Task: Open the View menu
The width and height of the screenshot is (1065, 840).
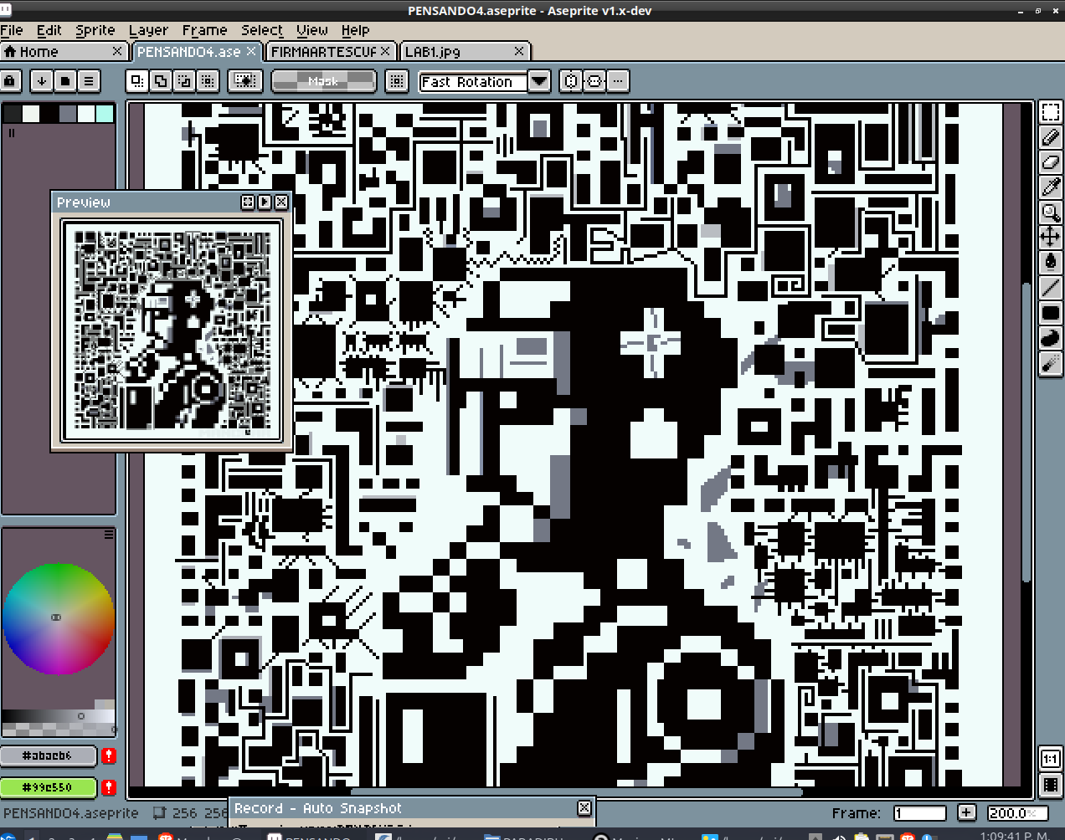Action: coord(312,30)
